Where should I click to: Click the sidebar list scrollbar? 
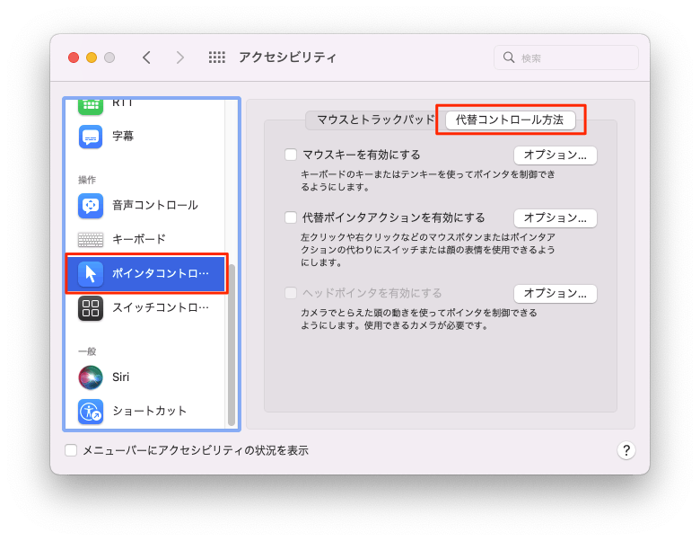232,345
